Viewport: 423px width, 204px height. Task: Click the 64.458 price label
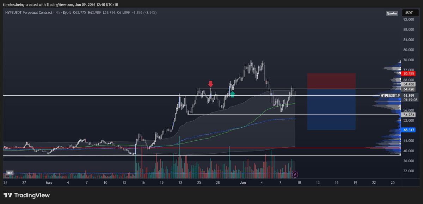[409, 84]
